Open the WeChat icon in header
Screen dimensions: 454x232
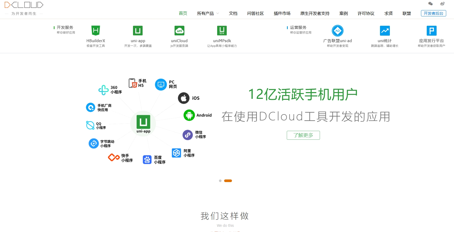[x=430, y=4]
